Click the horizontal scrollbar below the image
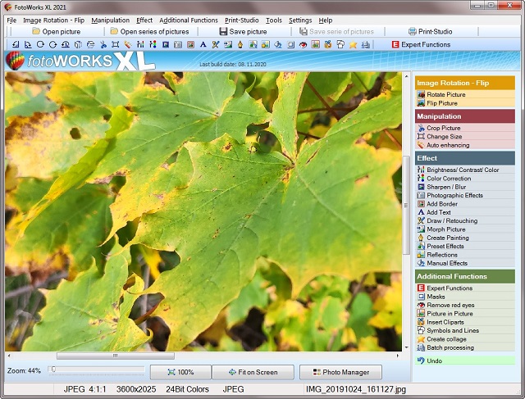 (115, 356)
